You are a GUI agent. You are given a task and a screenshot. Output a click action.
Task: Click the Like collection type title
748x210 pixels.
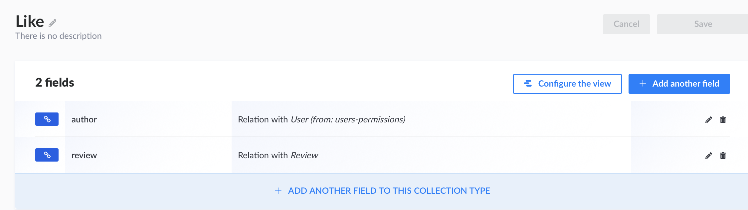(30, 22)
